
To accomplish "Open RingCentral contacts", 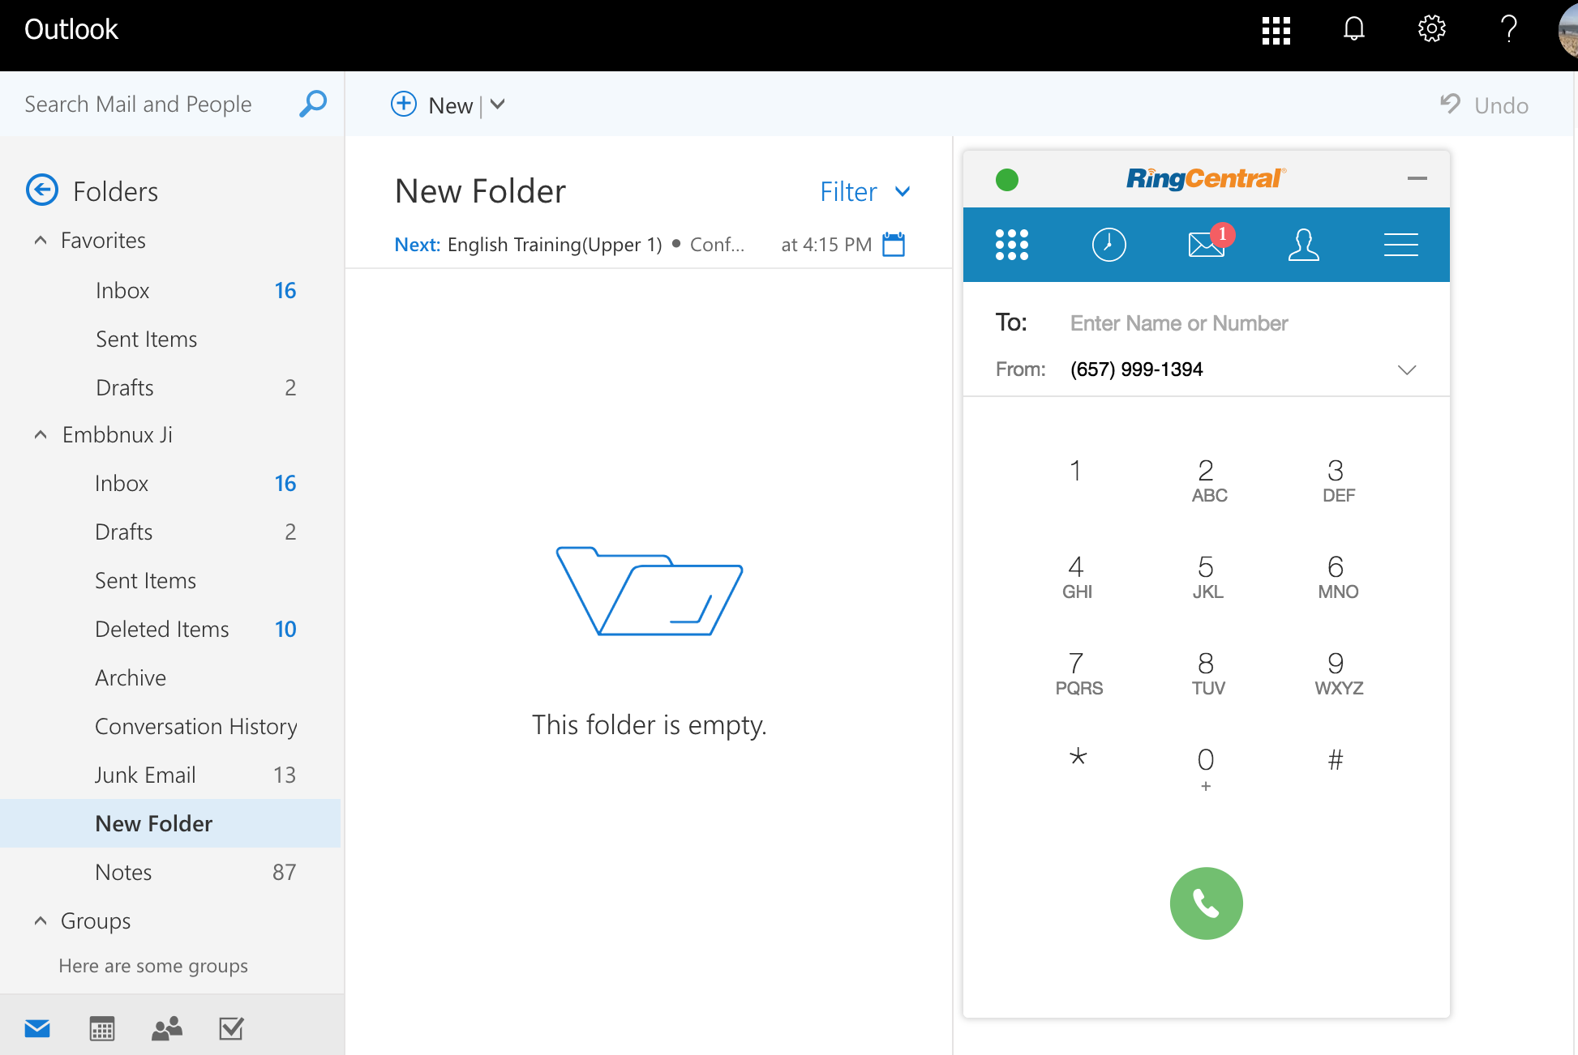I will [x=1303, y=244].
